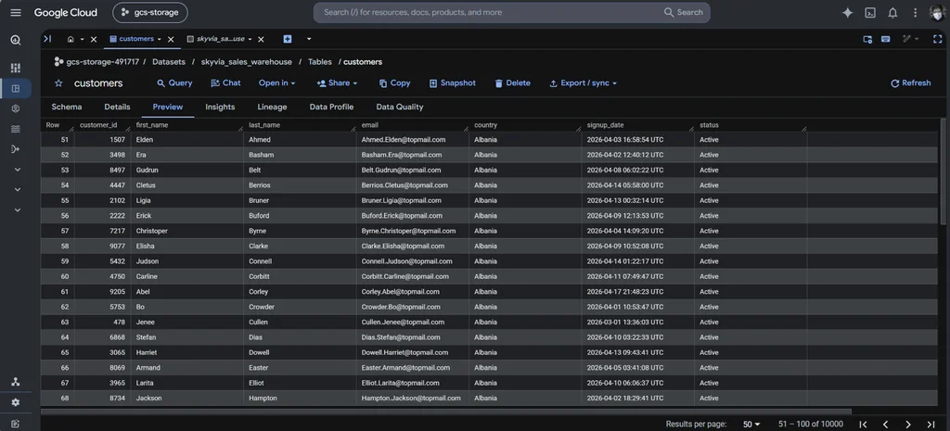Open the clipboard icon at the sidebar bottom

point(16,424)
